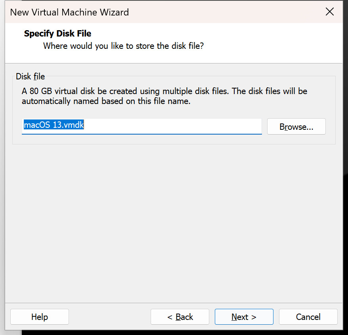Click the Specify Disk File heading
This screenshot has width=348, height=335.
57,33
